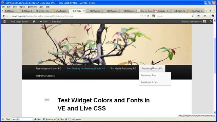
Task: Open dropdown beside toolbar addon icon
Action: point(208,16)
